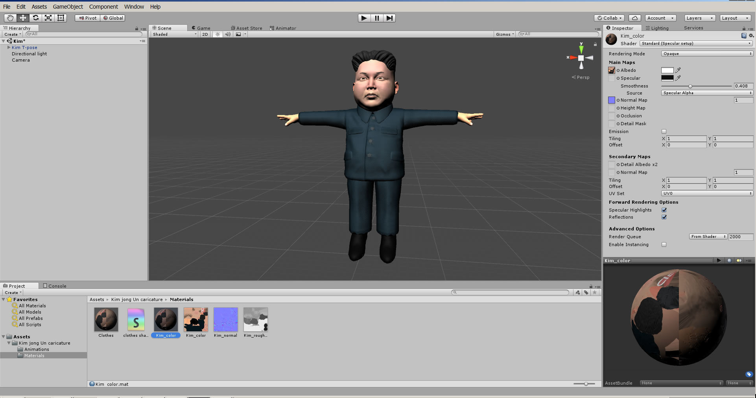Switch to the Animator tab
The width and height of the screenshot is (756, 398).
pyautogui.click(x=283, y=28)
